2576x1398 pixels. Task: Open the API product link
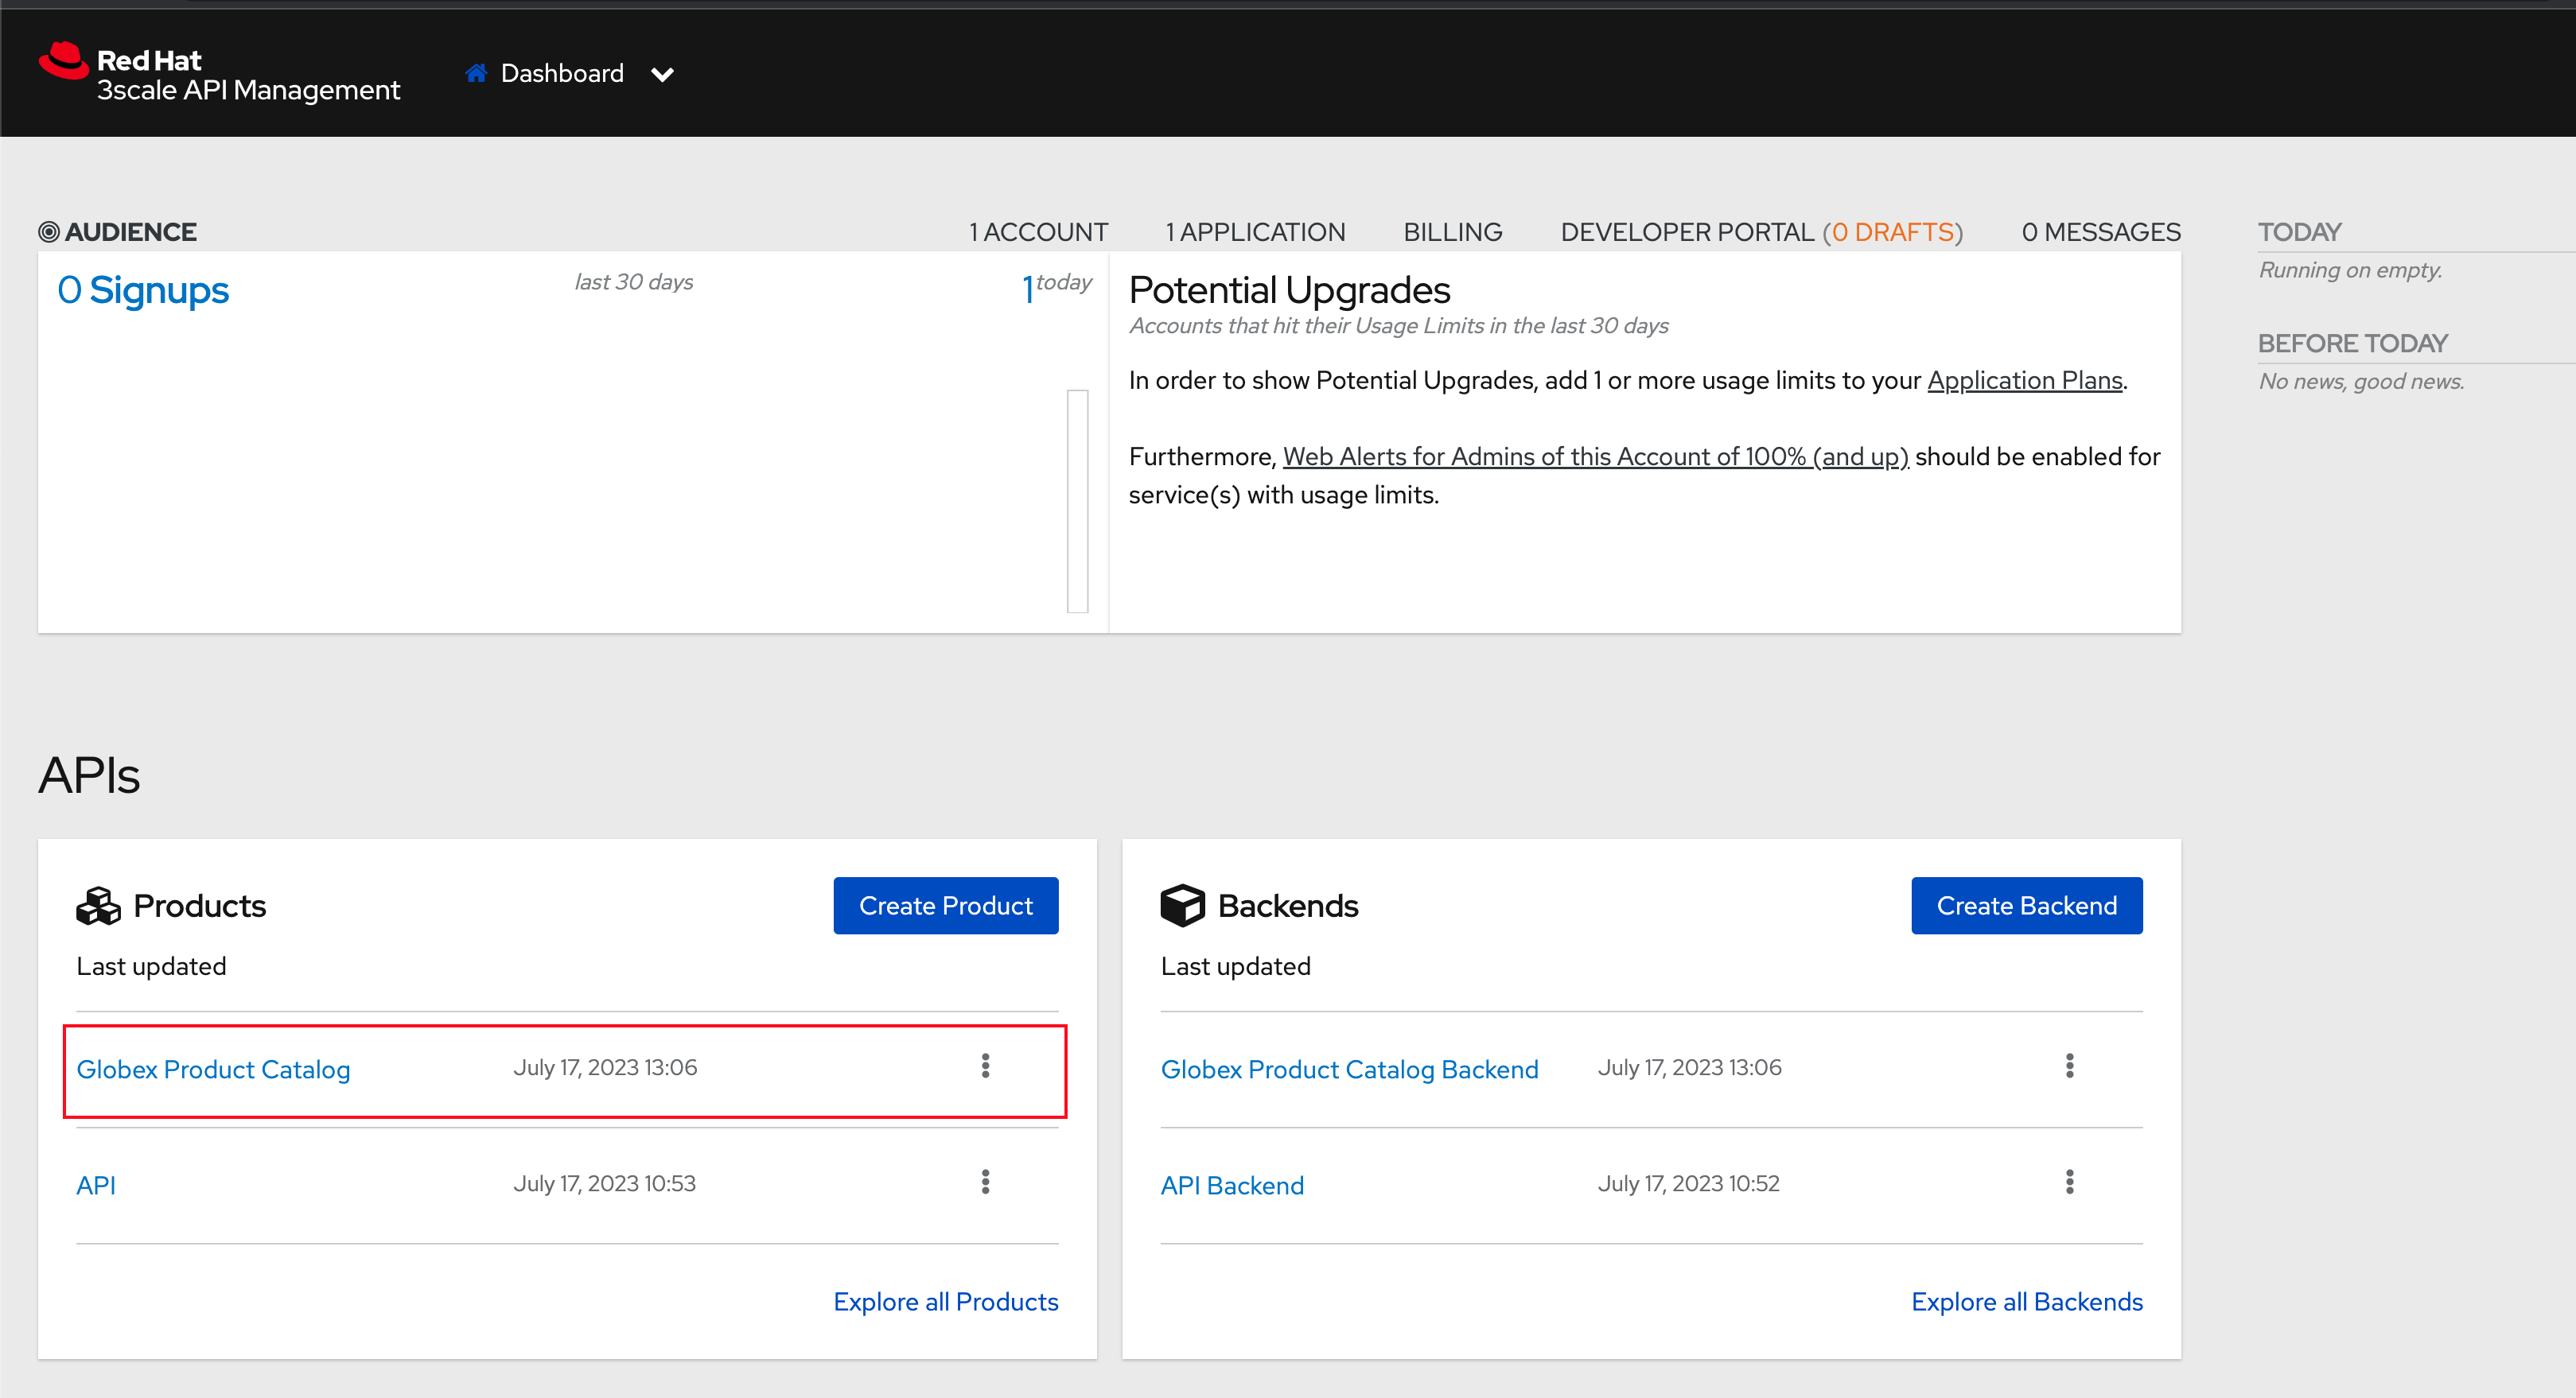tap(96, 1185)
